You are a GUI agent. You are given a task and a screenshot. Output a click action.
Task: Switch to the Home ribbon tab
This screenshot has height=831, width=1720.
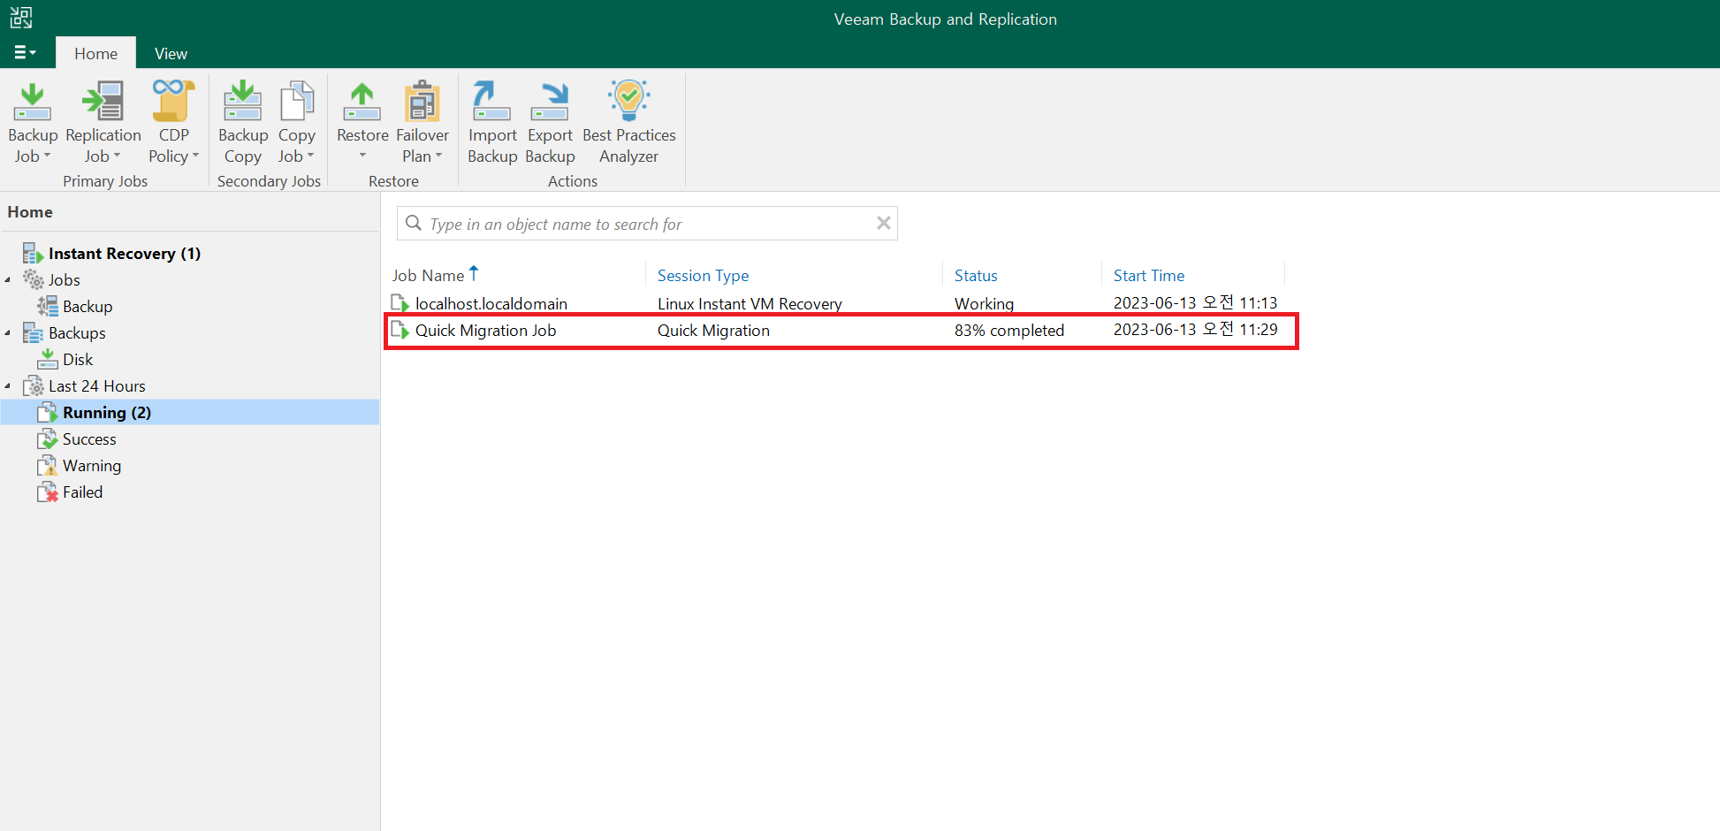pos(95,53)
